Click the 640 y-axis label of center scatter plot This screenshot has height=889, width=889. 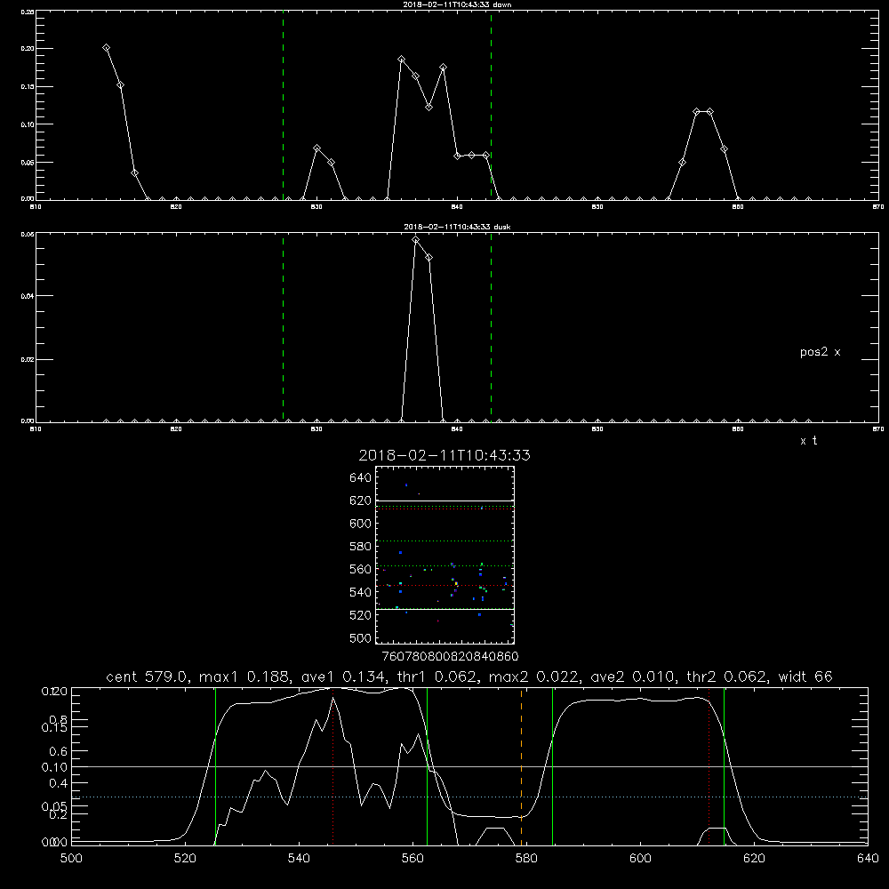[x=361, y=478]
